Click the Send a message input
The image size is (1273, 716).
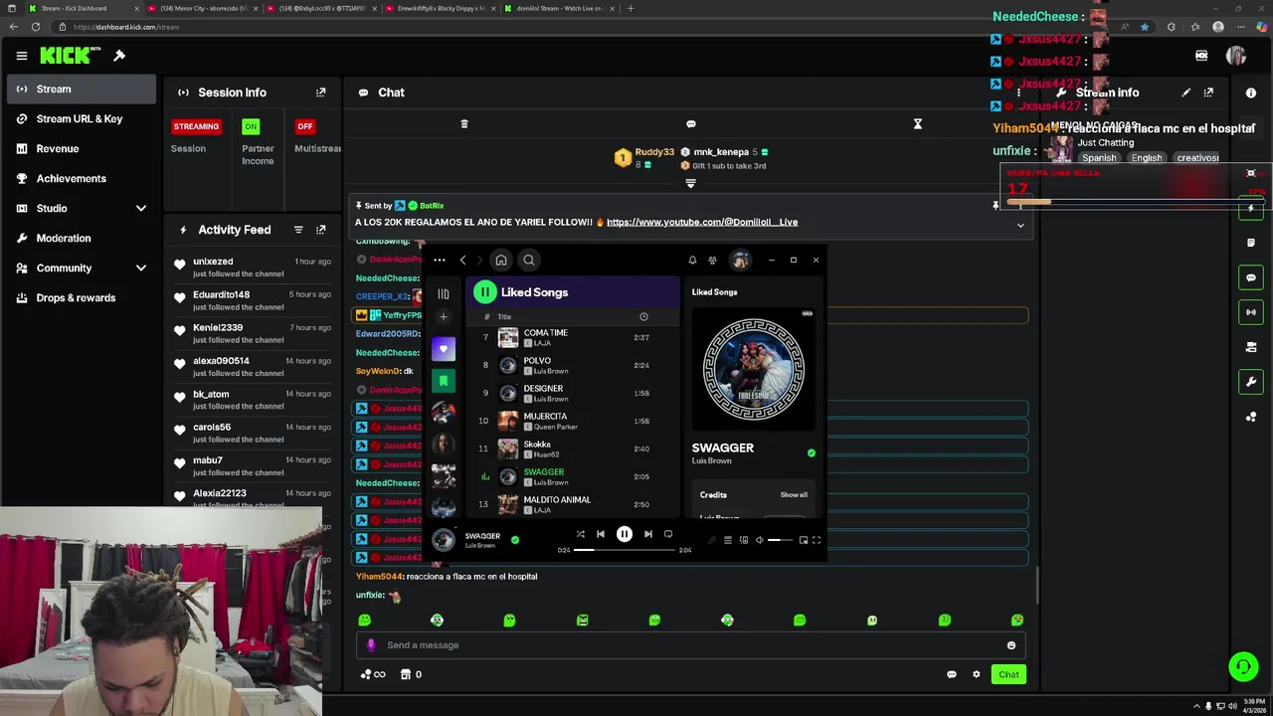click(x=691, y=645)
